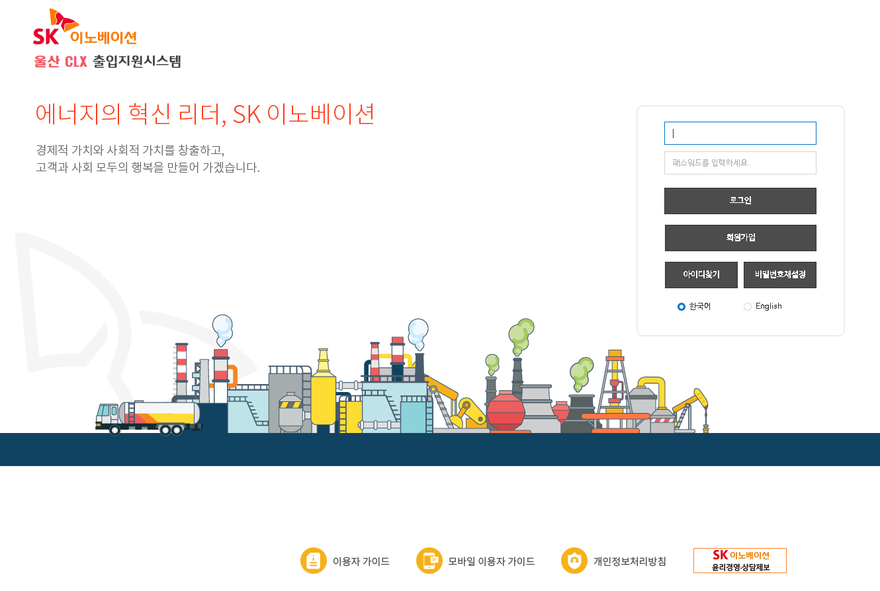Click the 울산 CLX 출입지원시스템 title
This screenshot has height=591, width=880.
click(x=108, y=61)
